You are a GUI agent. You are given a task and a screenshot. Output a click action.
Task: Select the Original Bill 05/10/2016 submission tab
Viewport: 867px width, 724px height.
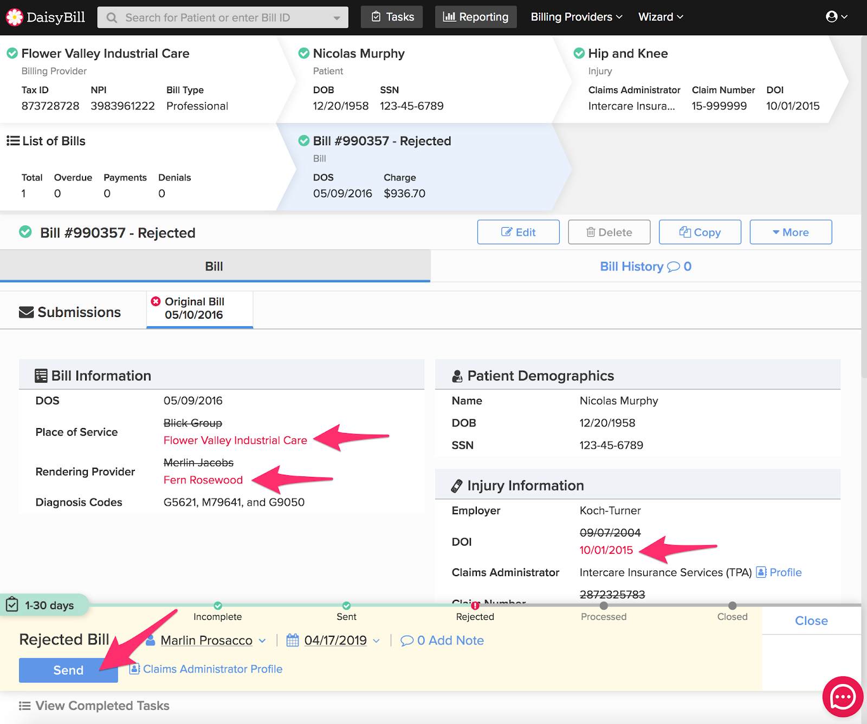point(199,309)
